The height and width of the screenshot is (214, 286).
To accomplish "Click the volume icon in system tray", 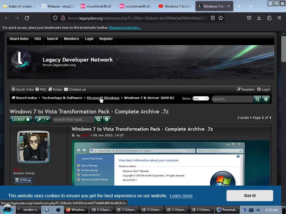I will click(258, 210).
